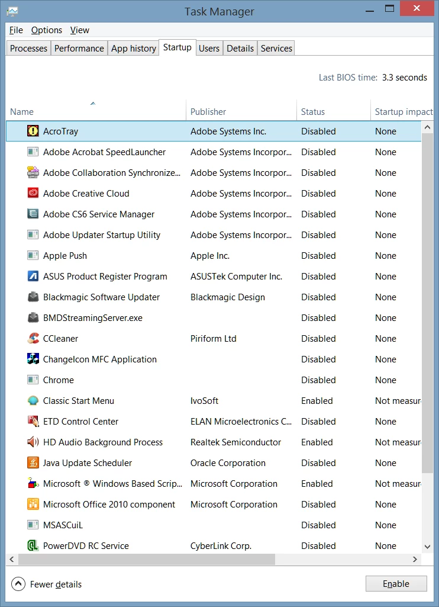This screenshot has height=607, width=439.
Task: Click the Realtek Semiconductor publisher cell
Action: click(x=235, y=442)
